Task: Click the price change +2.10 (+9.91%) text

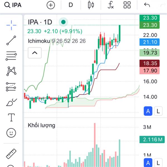Action: tap(63, 31)
